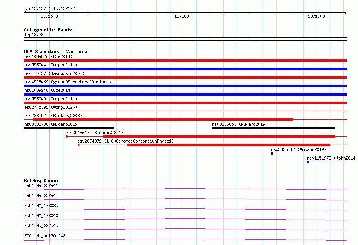Select the small blue marker of nsv3336312
358x245 pixels.
tap(272, 154)
